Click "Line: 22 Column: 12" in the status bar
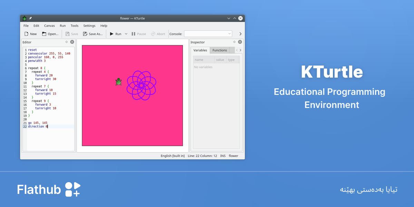414x207 pixels. (203, 156)
